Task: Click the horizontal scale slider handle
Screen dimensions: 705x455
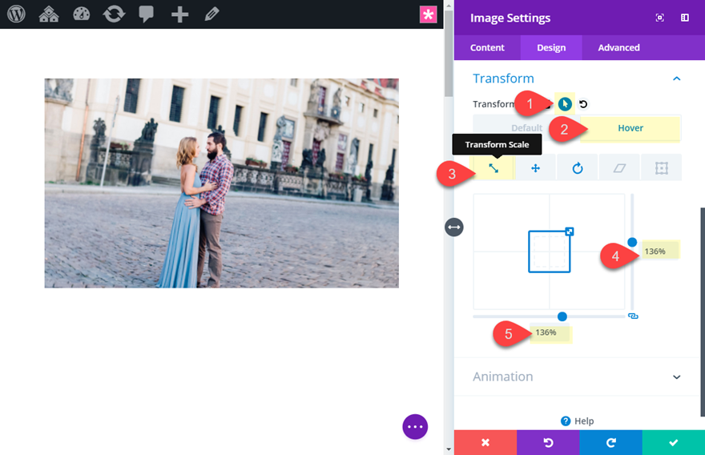Action: click(562, 316)
